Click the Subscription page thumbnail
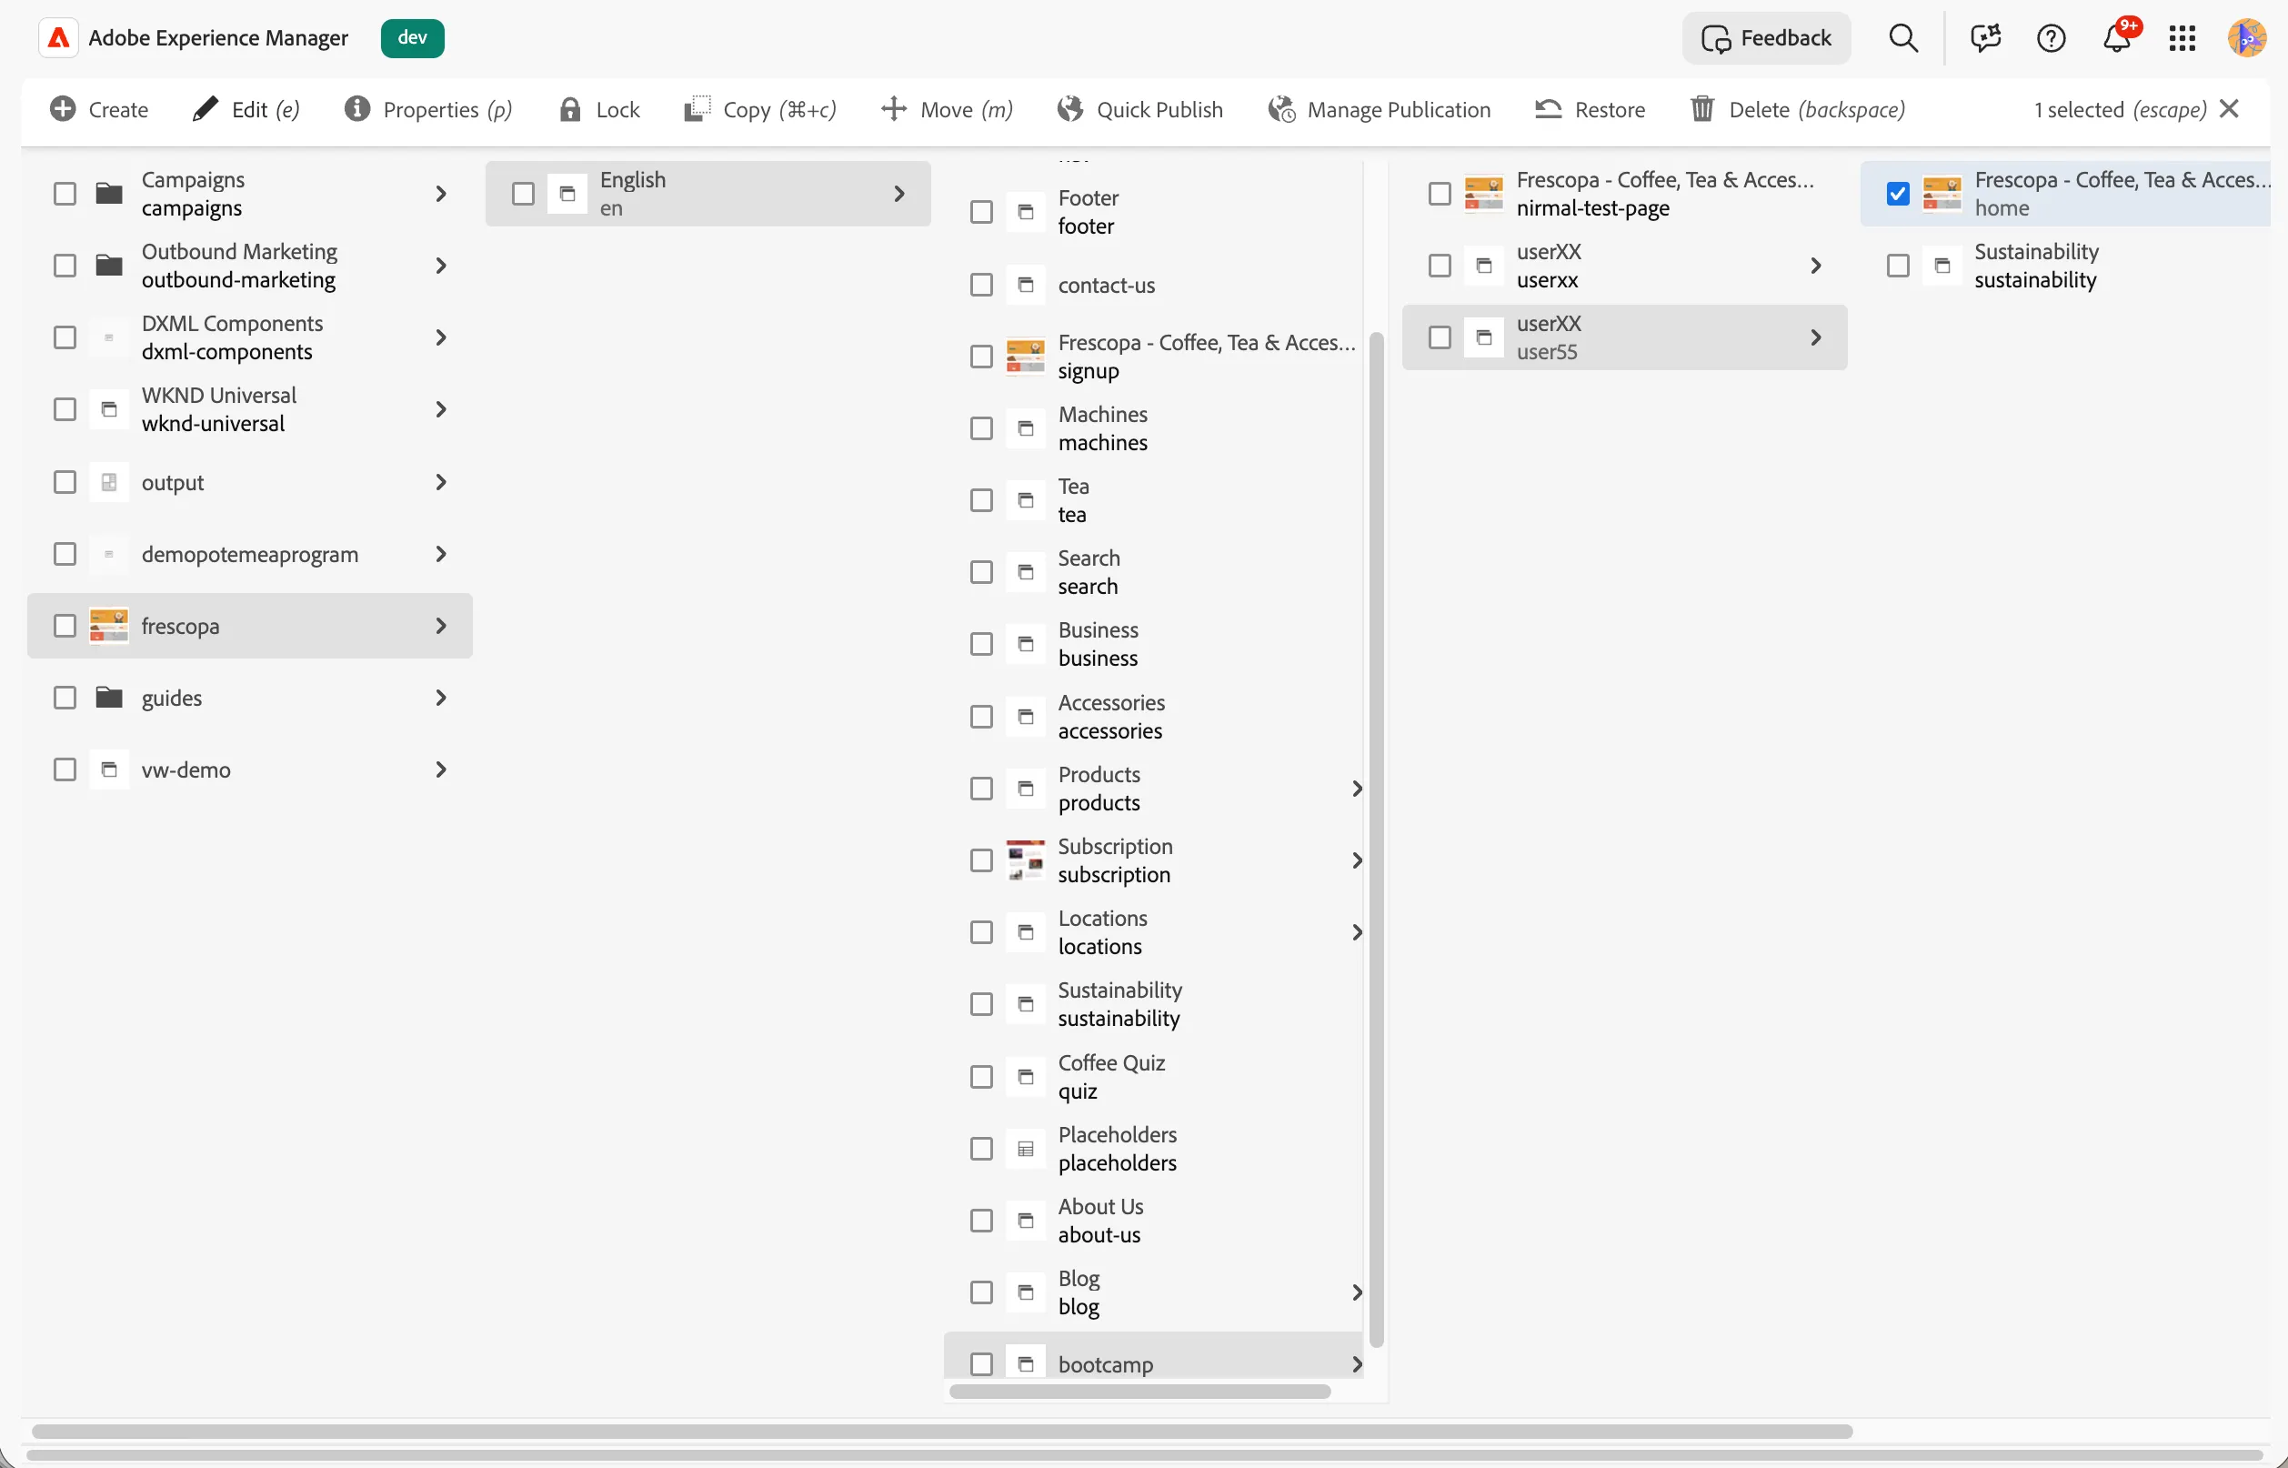 click(1026, 860)
